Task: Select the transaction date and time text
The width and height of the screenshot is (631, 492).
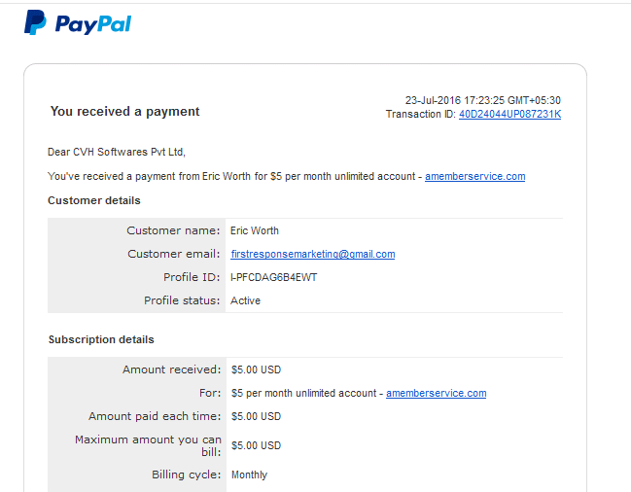Action: (483, 100)
